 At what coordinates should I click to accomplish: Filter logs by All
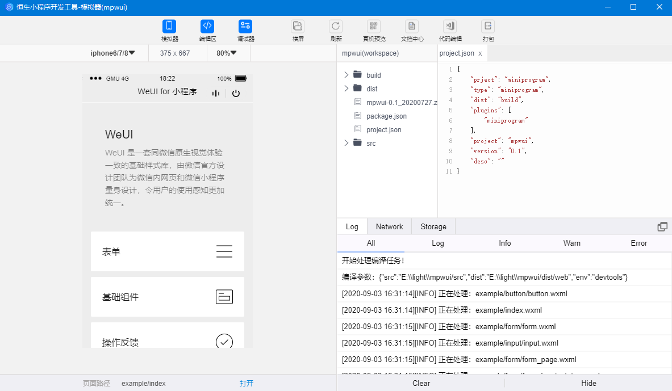371,243
